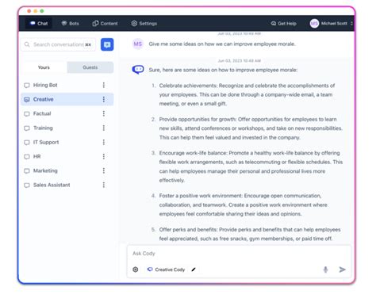Open the Settings tab
376x302 pixels.
coord(144,24)
